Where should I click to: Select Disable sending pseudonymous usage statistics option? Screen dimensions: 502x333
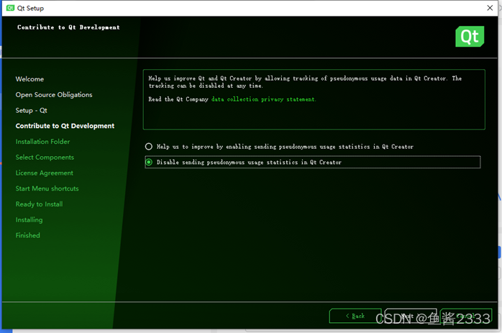tap(312, 162)
